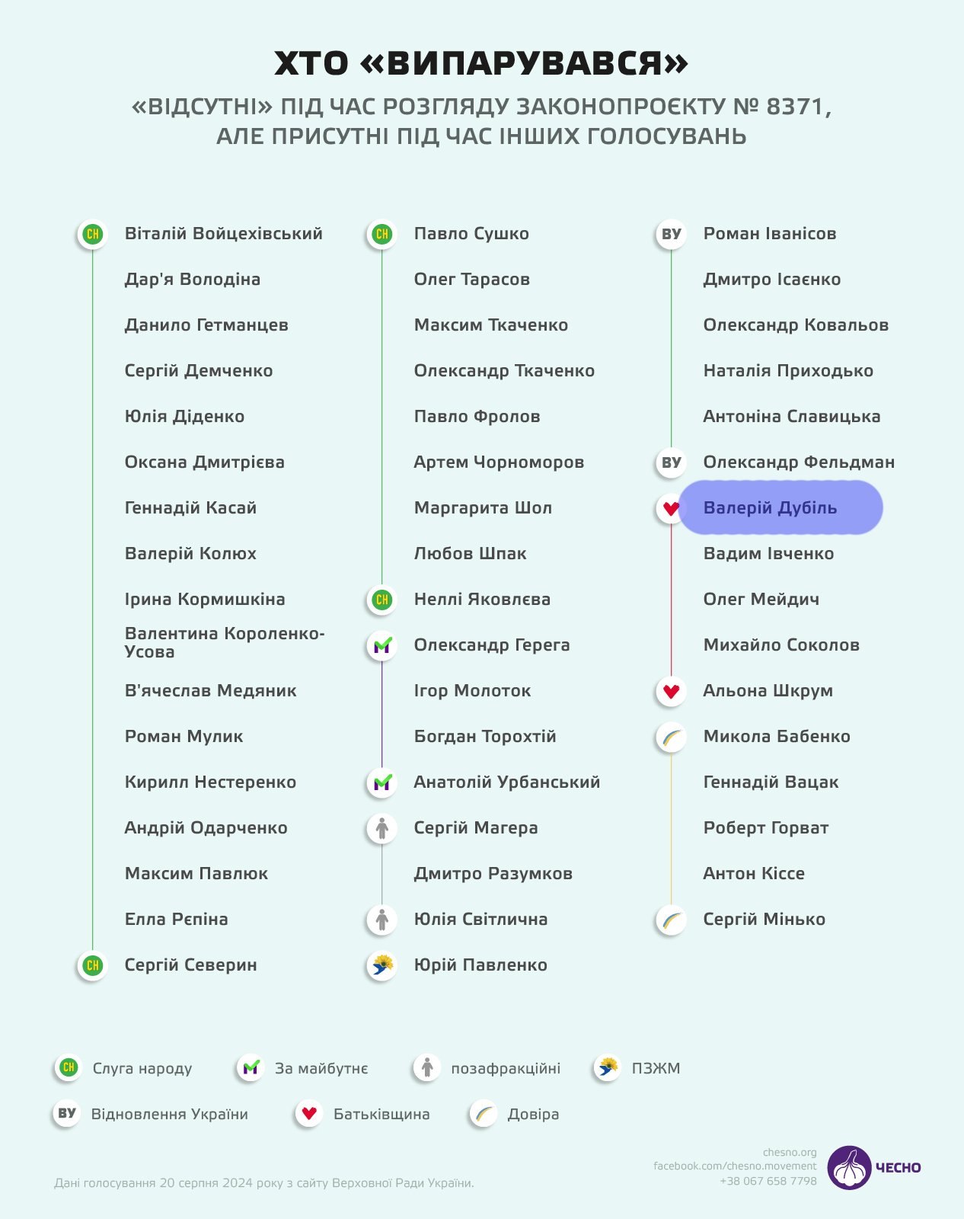964x1219 pixels.
Task: Click the Chesno garlic logo
Action: [x=849, y=1167]
